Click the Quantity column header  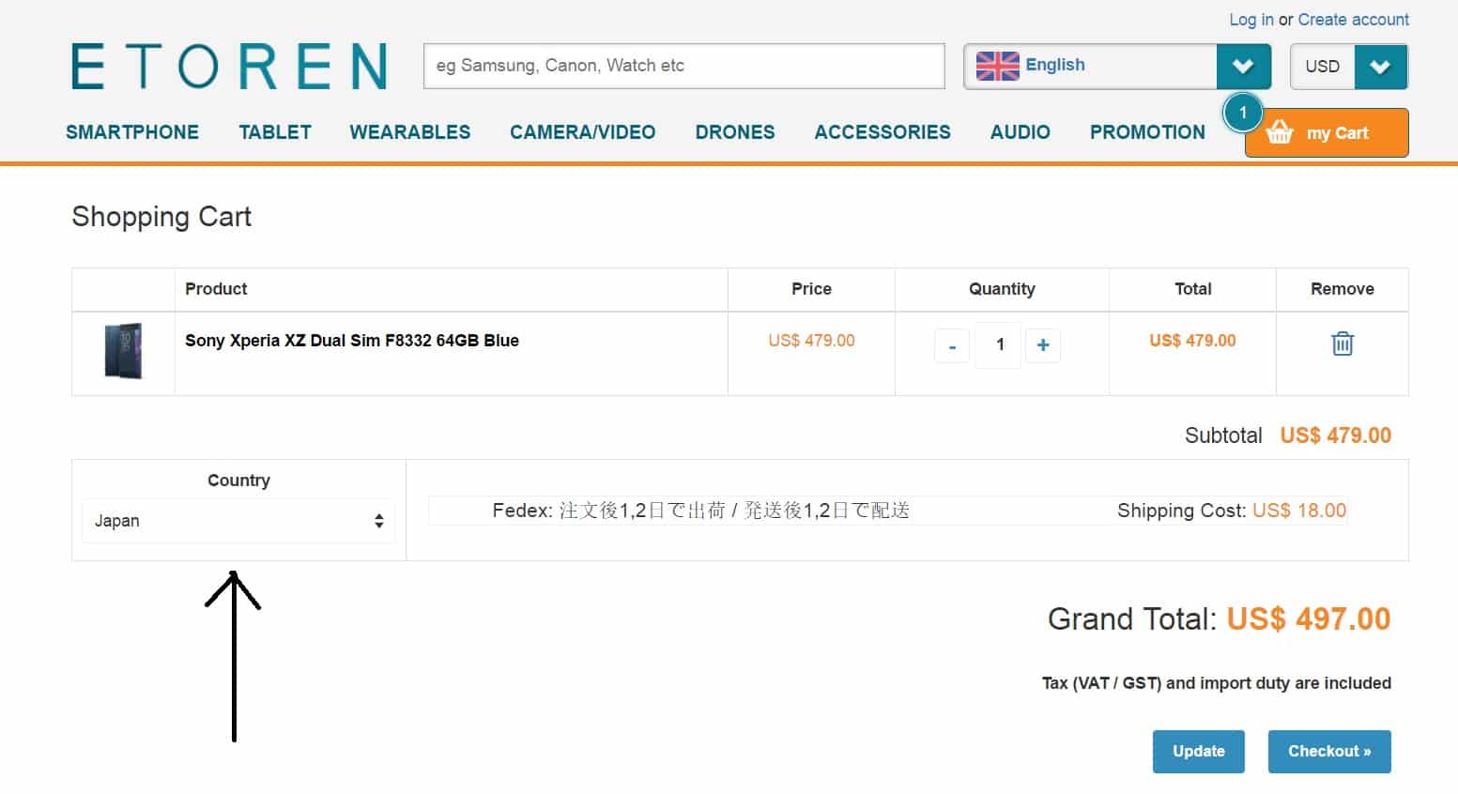[x=1002, y=289]
